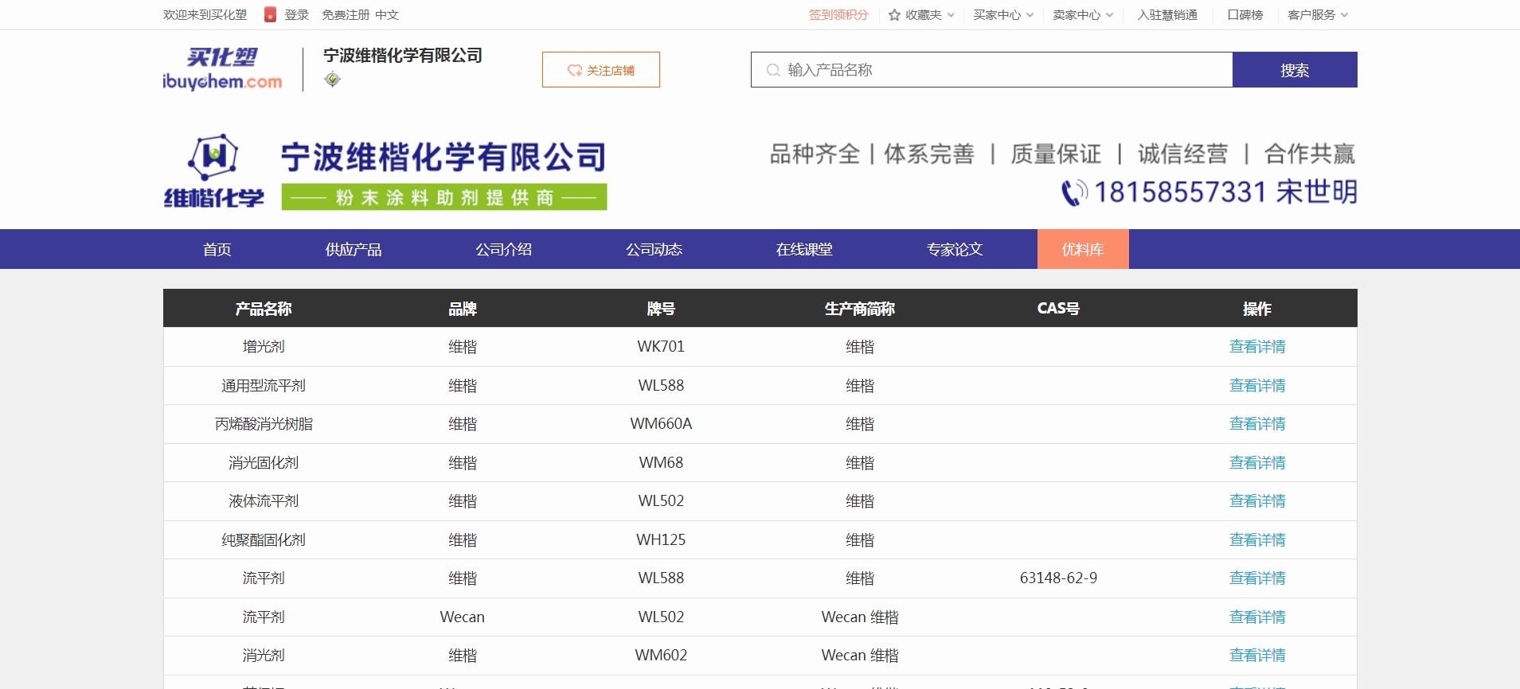
Task: Click the 搜索 button
Action: [1295, 70]
